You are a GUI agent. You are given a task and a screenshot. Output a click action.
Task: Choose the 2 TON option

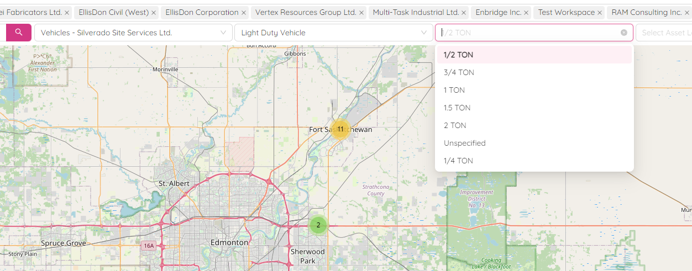click(x=534, y=125)
